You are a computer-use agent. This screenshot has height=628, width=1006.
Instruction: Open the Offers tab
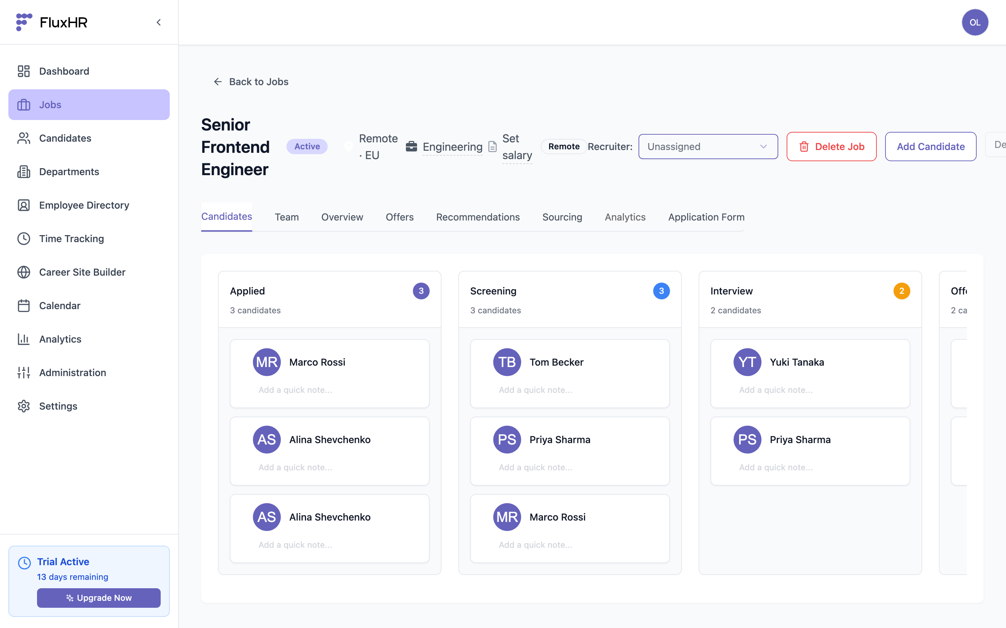point(400,217)
